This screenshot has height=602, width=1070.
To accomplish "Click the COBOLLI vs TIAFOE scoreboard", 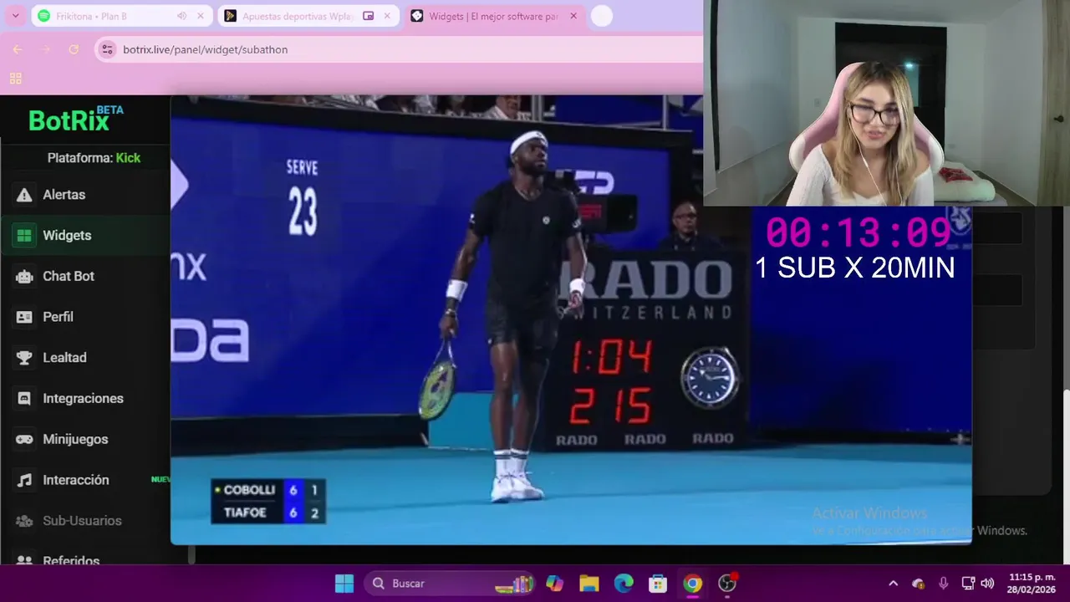I will (x=268, y=502).
